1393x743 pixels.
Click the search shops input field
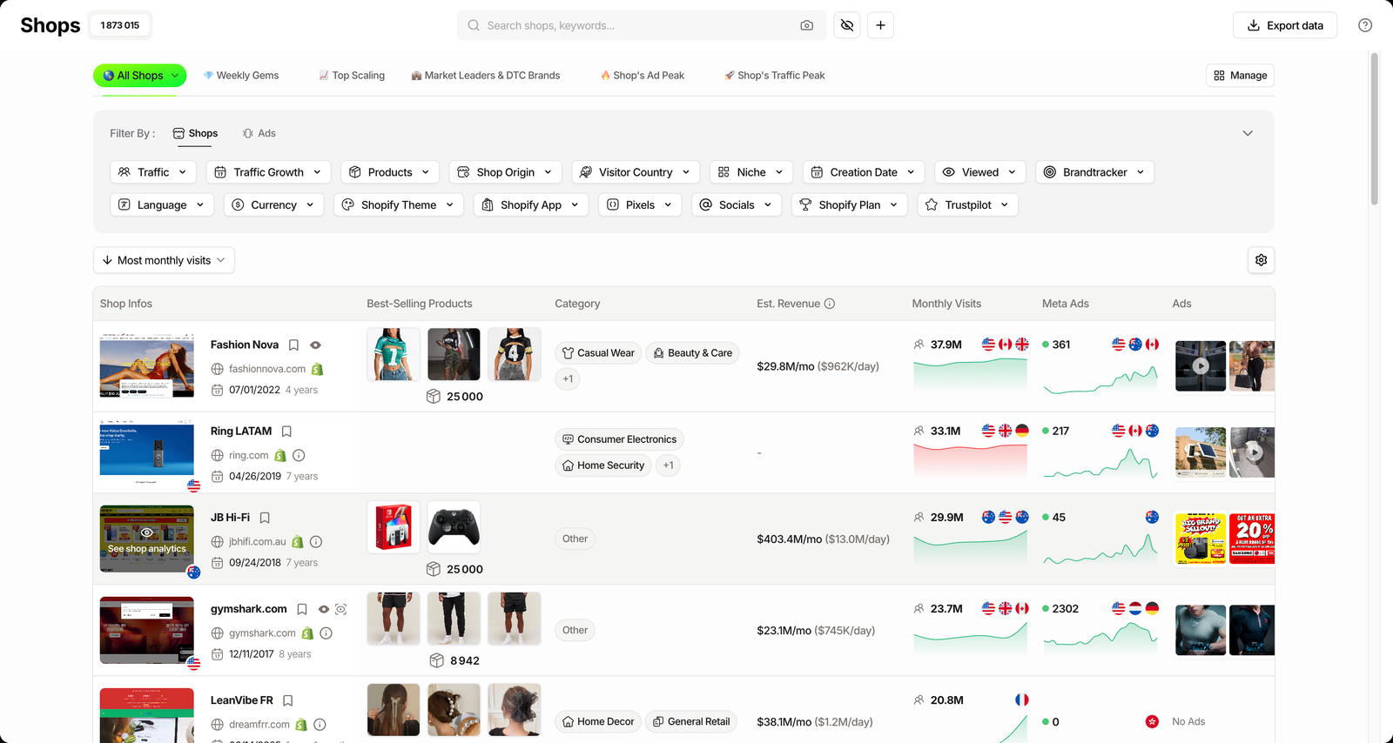tap(640, 25)
